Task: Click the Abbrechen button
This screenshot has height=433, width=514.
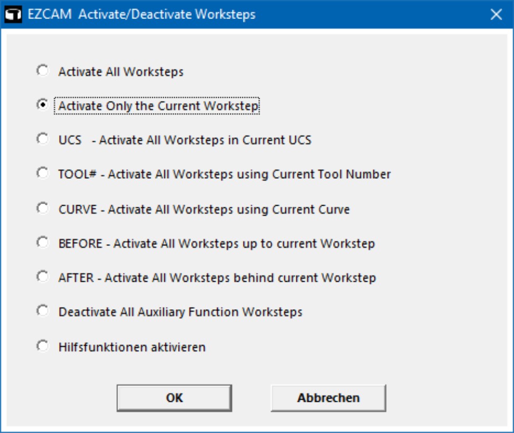Action: [329, 398]
